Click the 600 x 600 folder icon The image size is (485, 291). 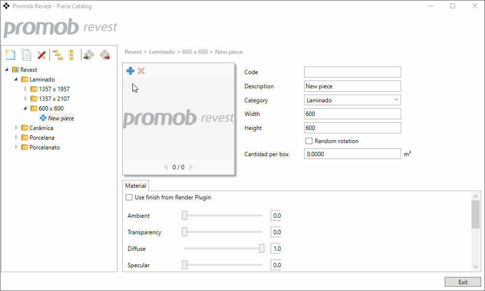(34, 108)
